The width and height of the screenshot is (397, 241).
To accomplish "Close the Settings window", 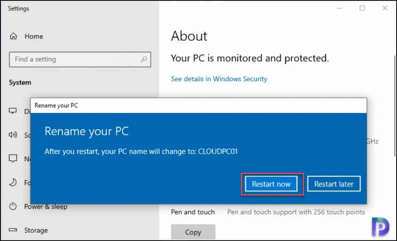I will pyautogui.click(x=385, y=8).
